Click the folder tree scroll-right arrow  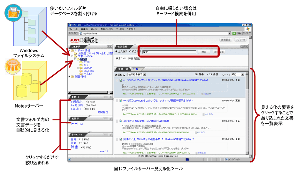pyautogui.click(x=111, y=92)
